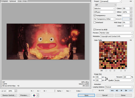Jump to the last animation frame
Image resolution: width=135 pixels, height=98 pixels.
click(x=130, y=91)
